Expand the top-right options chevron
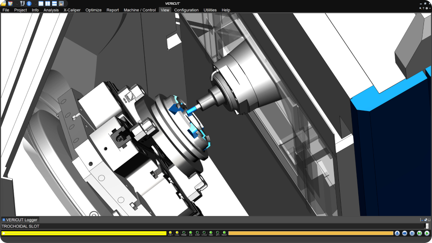This screenshot has height=243, width=432. coord(429,8)
